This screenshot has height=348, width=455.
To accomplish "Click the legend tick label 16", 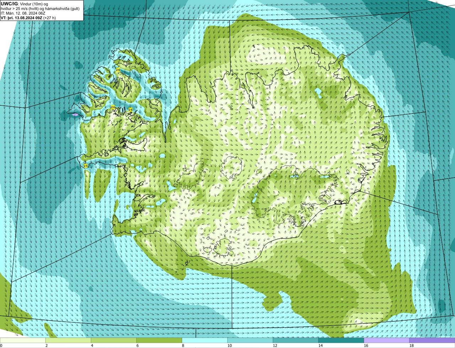I will [x=366, y=346].
